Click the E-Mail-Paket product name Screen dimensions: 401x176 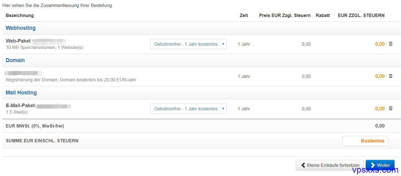20,106
